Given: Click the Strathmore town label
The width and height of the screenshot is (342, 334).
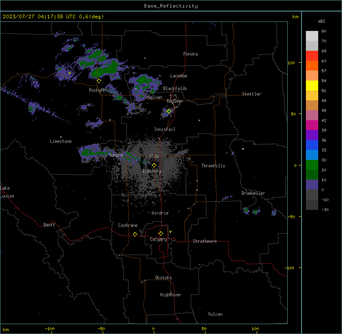Looking at the screenshot, I should (205, 241).
